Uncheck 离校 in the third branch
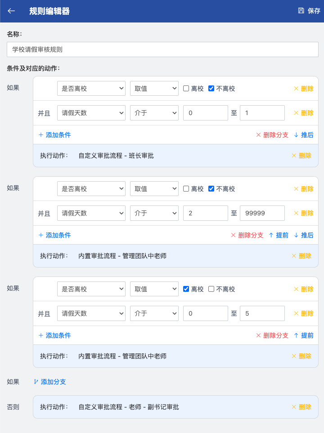Viewport: 324px width, 433px height. click(186, 289)
